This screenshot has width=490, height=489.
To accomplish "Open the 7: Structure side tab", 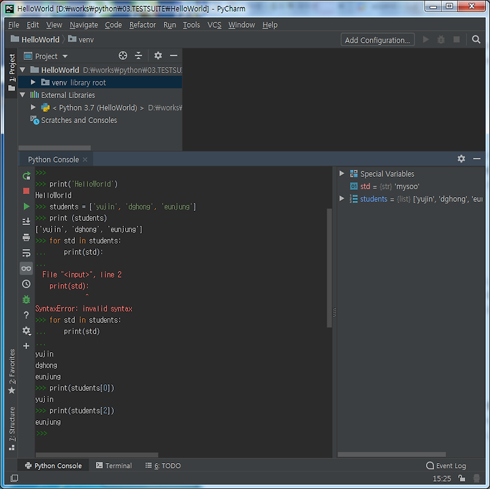I will pos(12,428).
